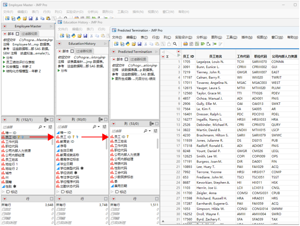Run 员工绩效评价仪表板 script in Employee Master

click(x=19, y=62)
